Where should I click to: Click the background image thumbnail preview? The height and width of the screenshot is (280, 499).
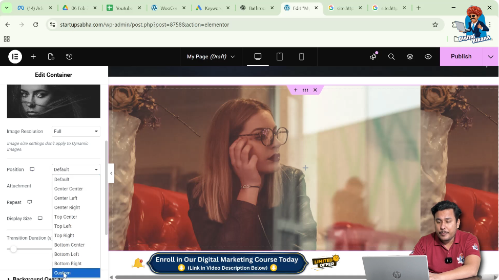point(53,101)
